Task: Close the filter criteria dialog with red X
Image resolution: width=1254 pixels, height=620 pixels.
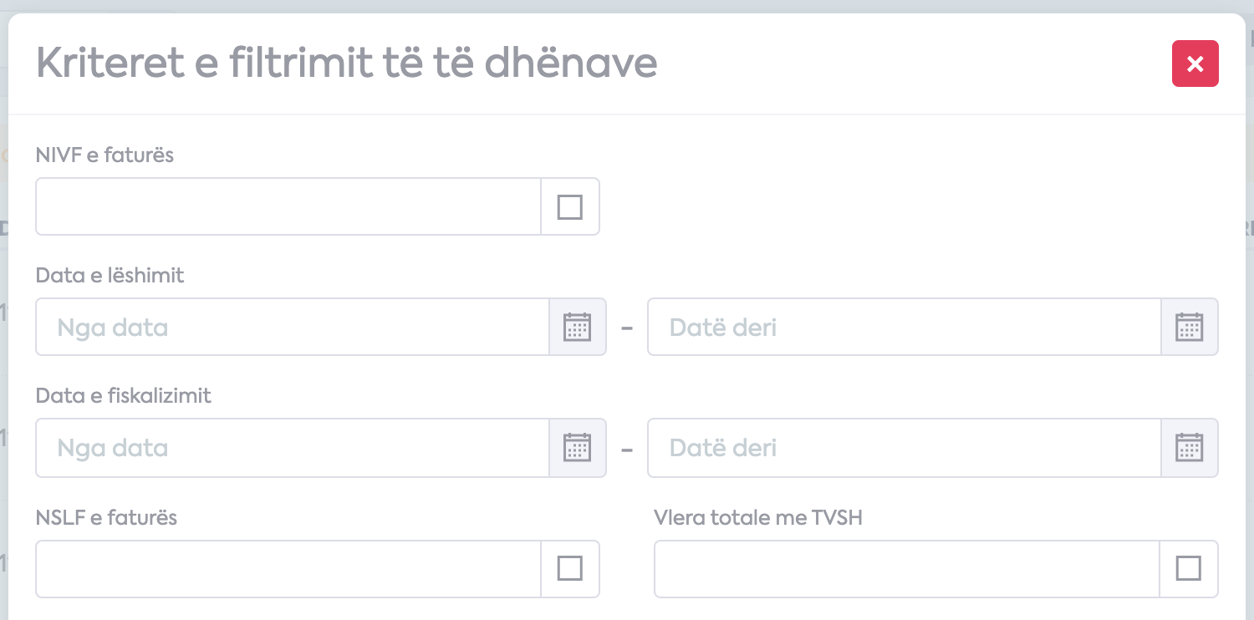Action: (x=1195, y=64)
